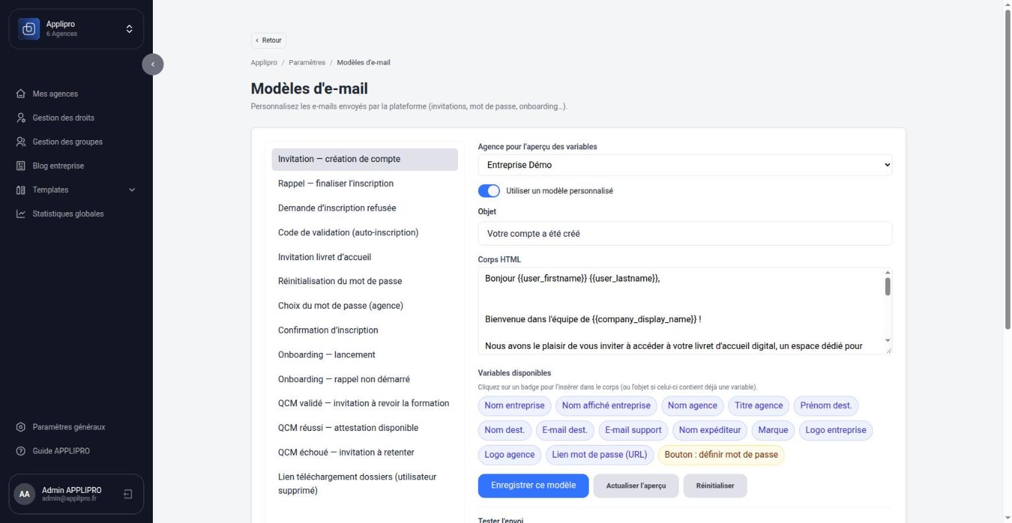
Task: Toggle Utiliser un modèle personnalisé switch
Action: click(489, 191)
